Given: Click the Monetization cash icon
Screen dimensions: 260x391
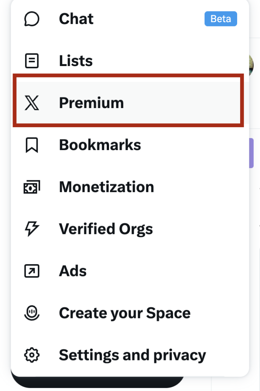Looking at the screenshot, I should (32, 187).
